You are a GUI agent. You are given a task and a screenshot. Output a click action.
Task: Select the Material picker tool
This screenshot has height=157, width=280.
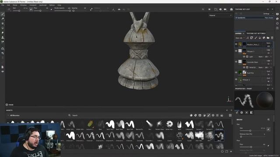[3, 42]
